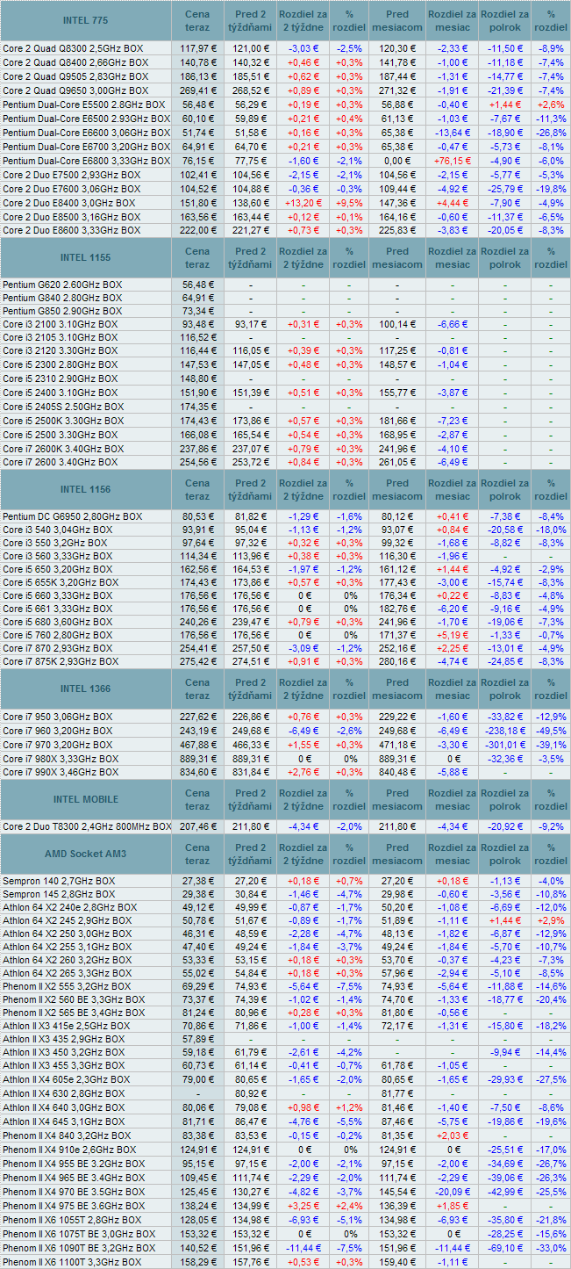Select Core i7 2600K 3.40GHz BOX
Viewport: 571px width, 1269px height.
pyautogui.click(x=63, y=449)
